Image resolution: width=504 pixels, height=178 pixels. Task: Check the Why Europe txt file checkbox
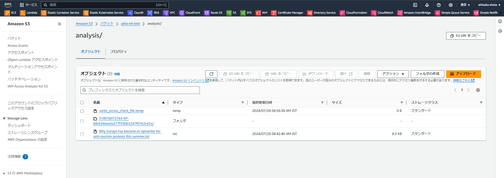click(82, 134)
